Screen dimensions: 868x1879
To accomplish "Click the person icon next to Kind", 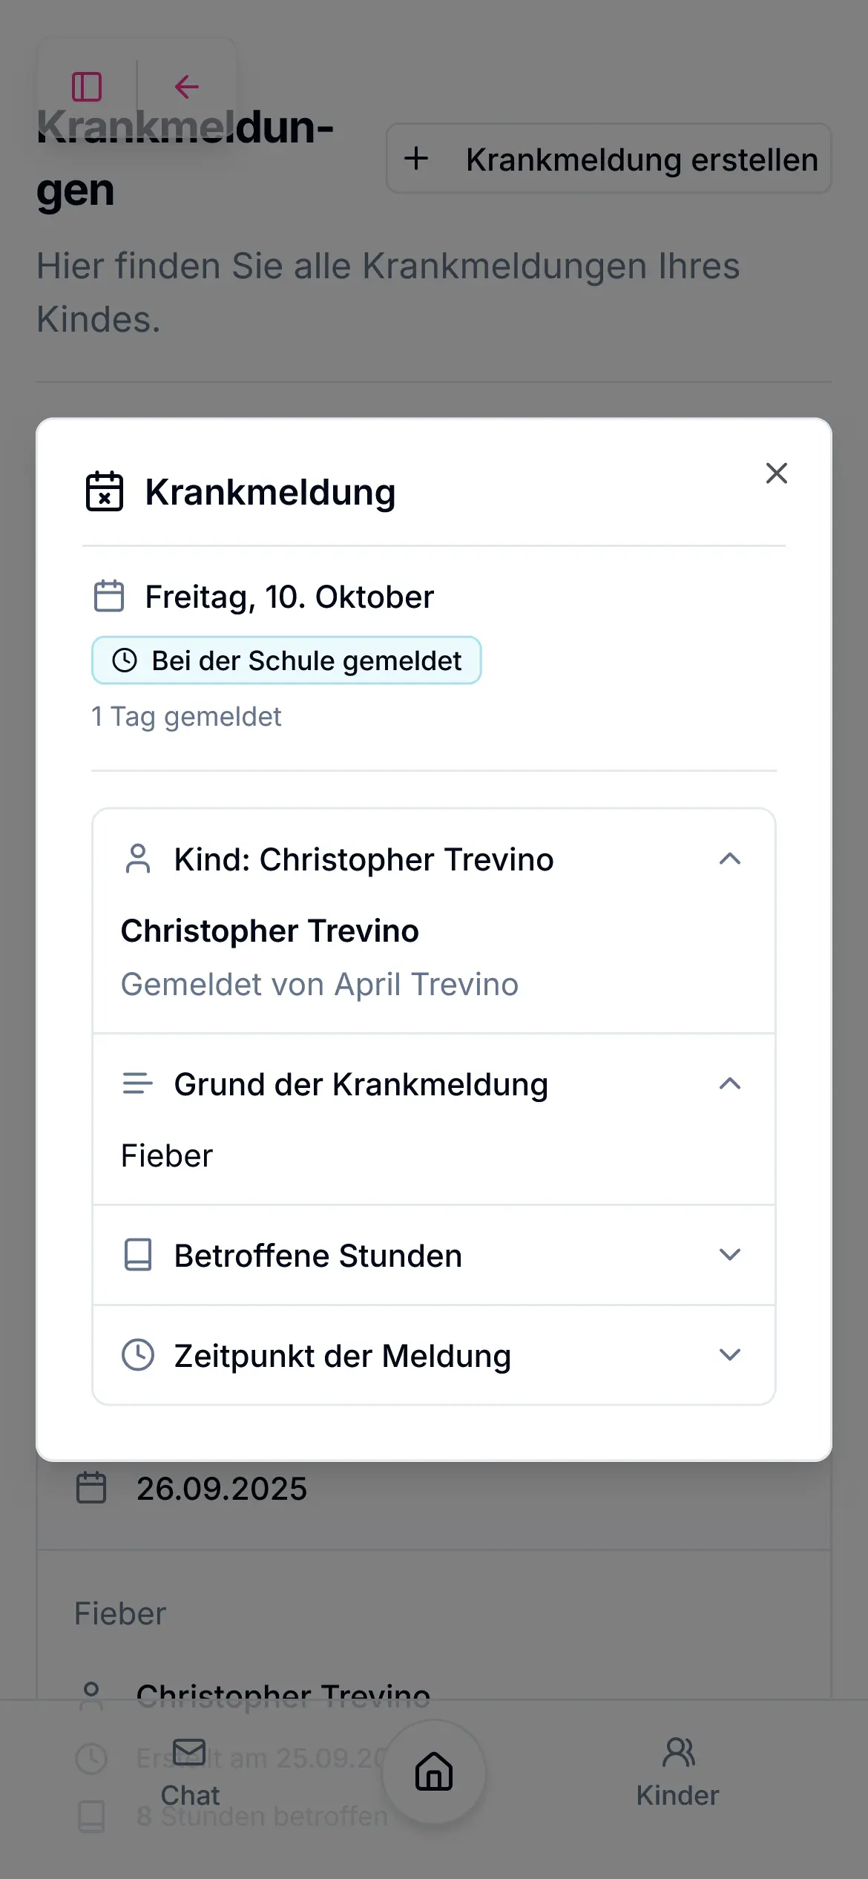I will [138, 859].
